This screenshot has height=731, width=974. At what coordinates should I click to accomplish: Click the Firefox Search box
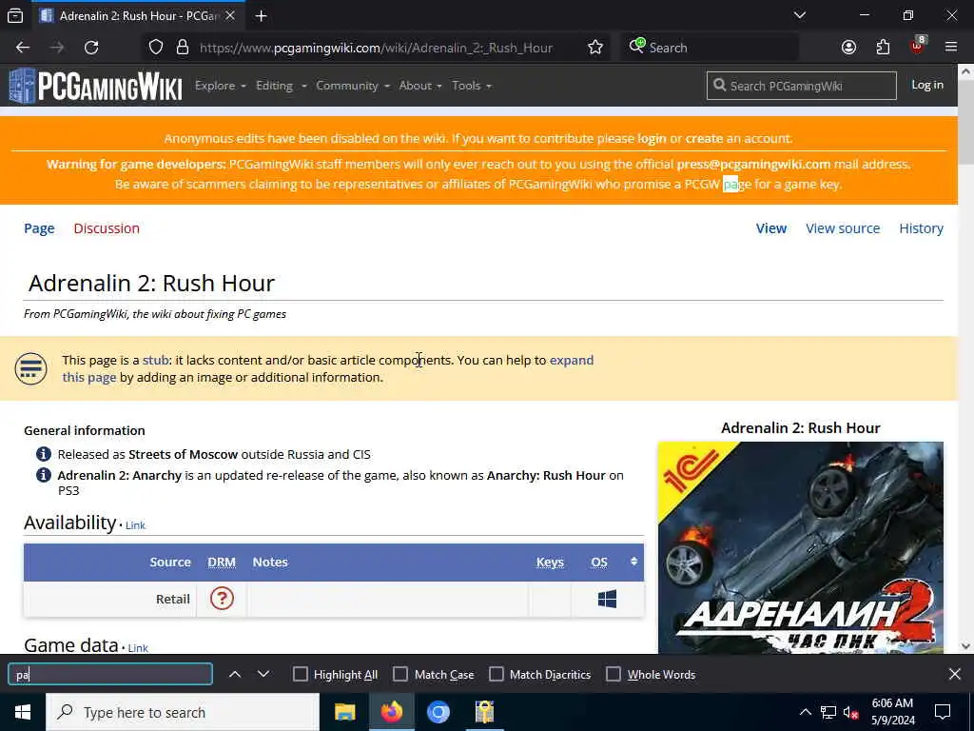710,48
